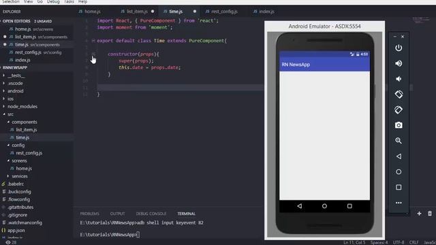Open emulator extended controls three-dots icon
The height and width of the screenshot is (245, 436).
pos(399,203)
